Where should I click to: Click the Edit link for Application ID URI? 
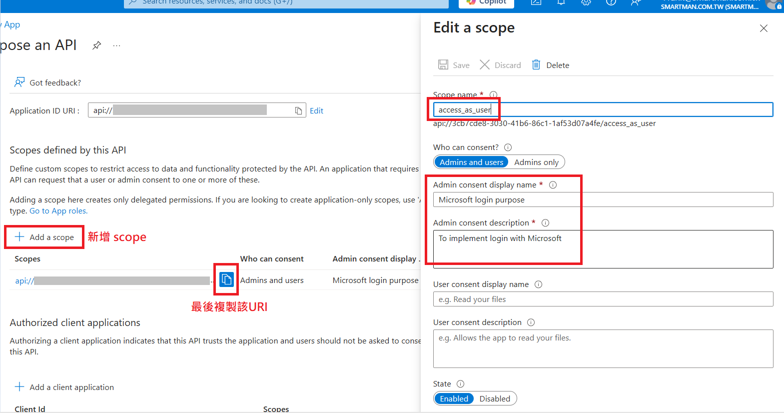(316, 110)
